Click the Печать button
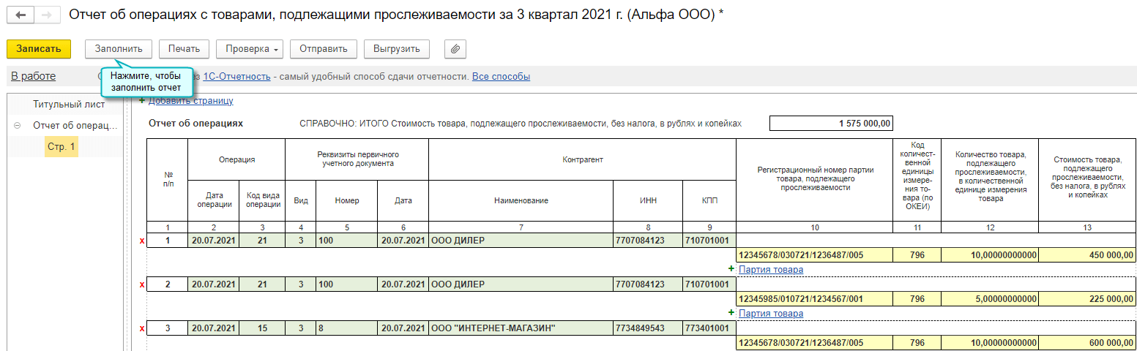This screenshot has width=1137, height=351. (184, 49)
